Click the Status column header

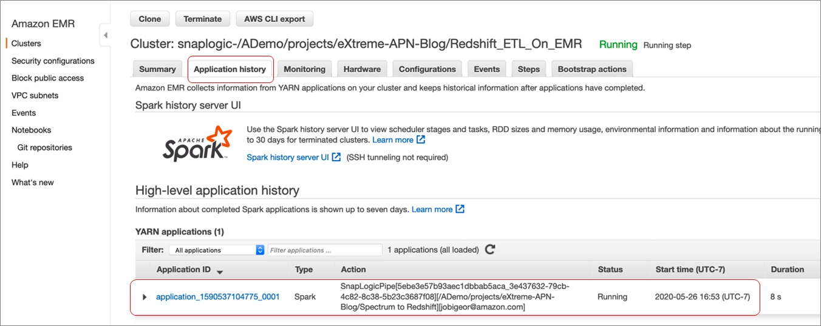[610, 270]
